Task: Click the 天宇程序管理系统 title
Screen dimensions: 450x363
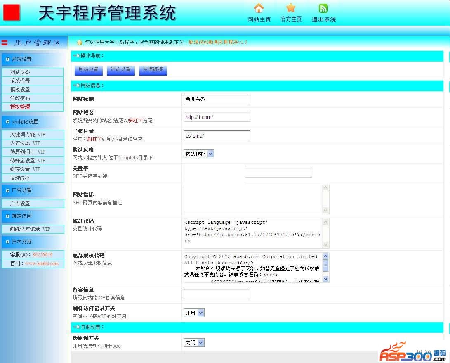Action: coord(107,13)
